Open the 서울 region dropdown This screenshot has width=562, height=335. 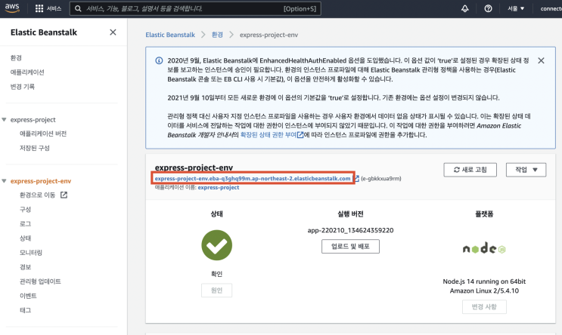(x=516, y=8)
